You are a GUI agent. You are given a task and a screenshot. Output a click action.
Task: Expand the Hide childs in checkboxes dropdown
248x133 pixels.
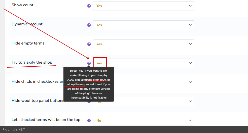tap(154, 82)
